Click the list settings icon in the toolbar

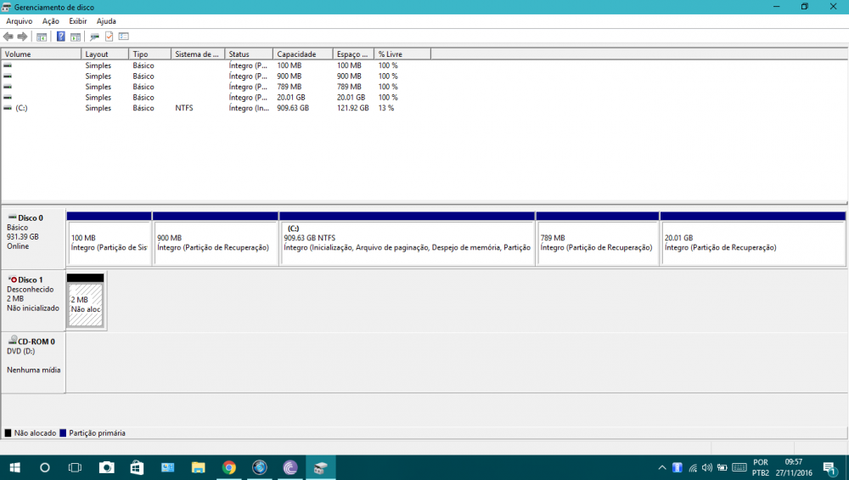(x=123, y=37)
